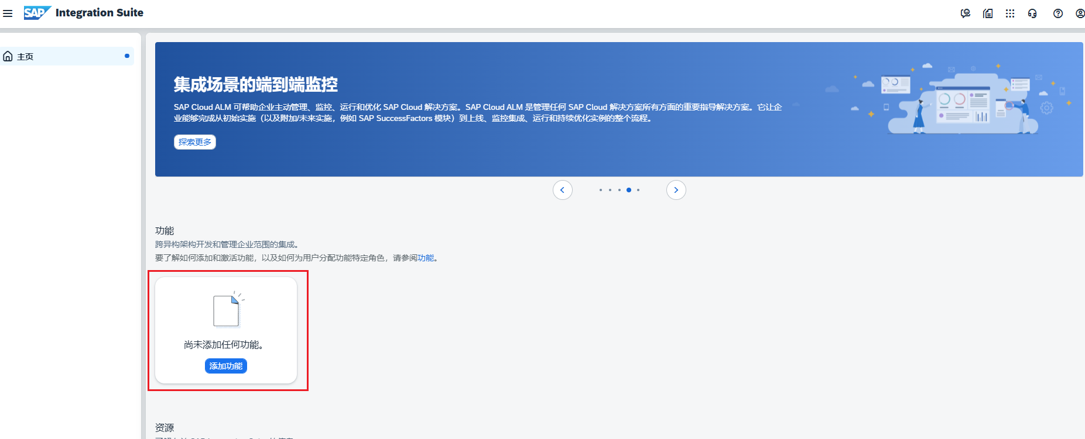This screenshot has width=1085, height=439.
Task: Click the Integration Suite title
Action: (x=100, y=13)
